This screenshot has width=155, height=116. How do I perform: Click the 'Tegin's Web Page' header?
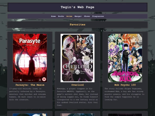[77, 7]
